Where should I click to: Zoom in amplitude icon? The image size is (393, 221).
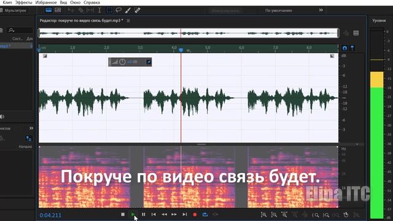263,215
